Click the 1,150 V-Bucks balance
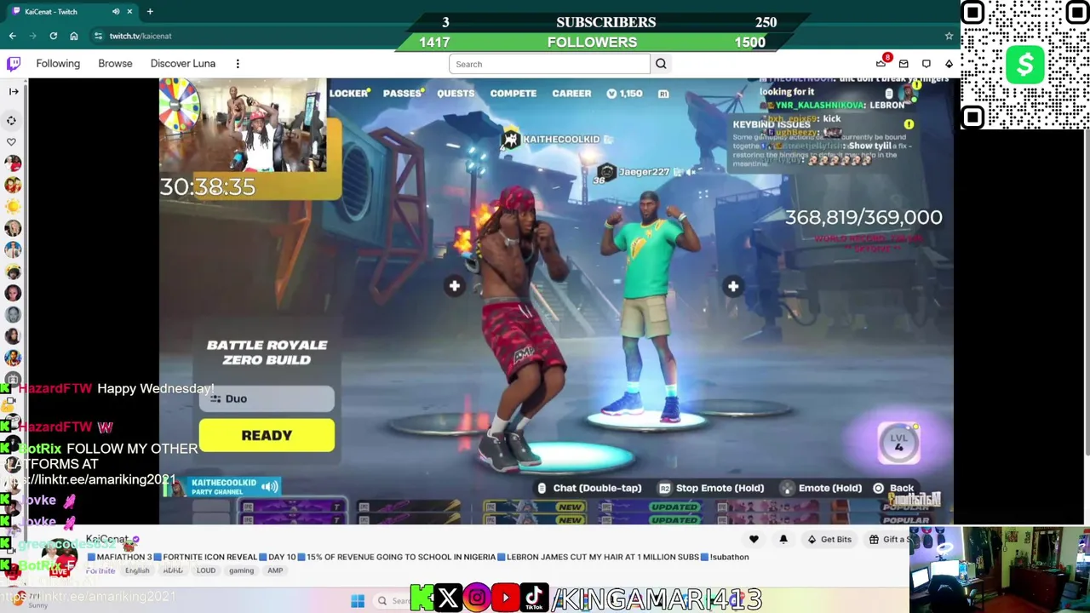Viewport: 1090px width, 613px height. pos(625,94)
